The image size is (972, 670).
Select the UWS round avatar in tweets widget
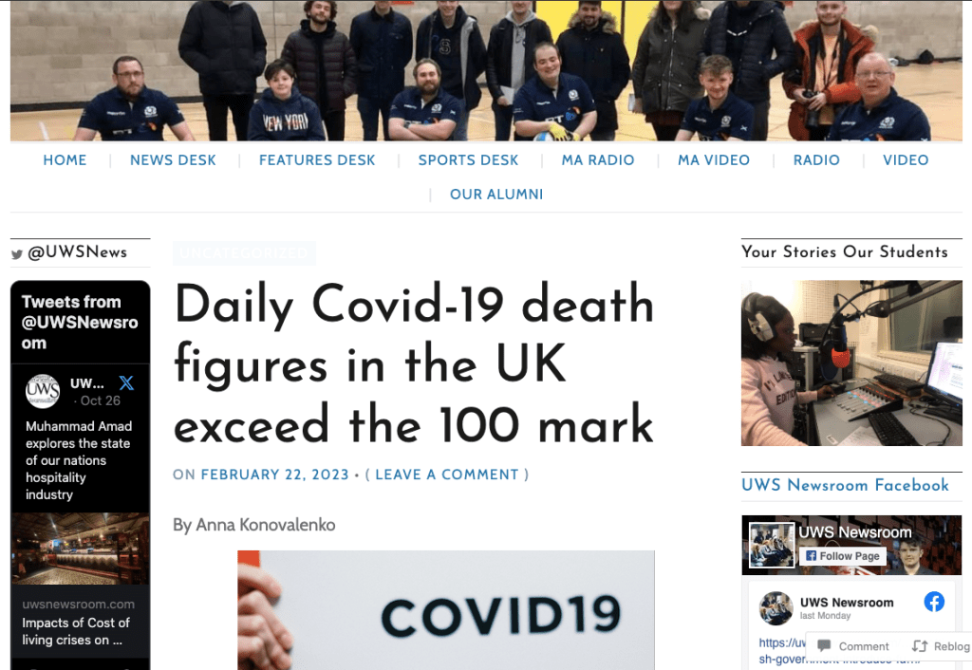[43, 391]
